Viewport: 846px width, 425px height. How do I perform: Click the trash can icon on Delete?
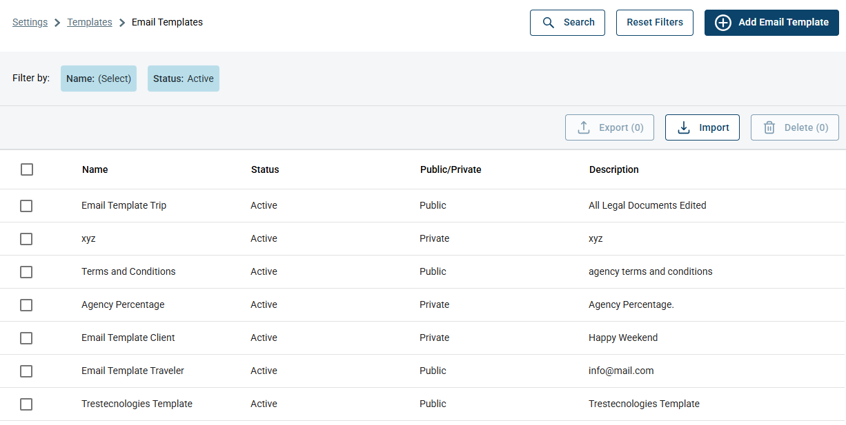click(x=769, y=127)
